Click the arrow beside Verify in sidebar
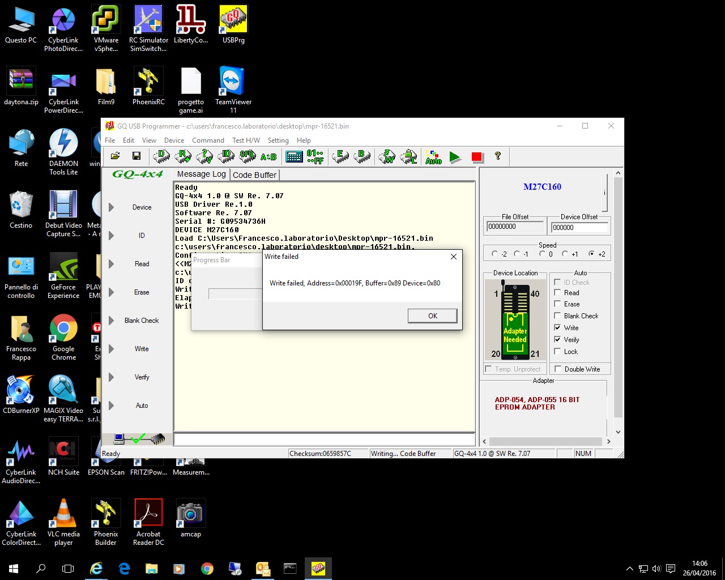 click(112, 377)
